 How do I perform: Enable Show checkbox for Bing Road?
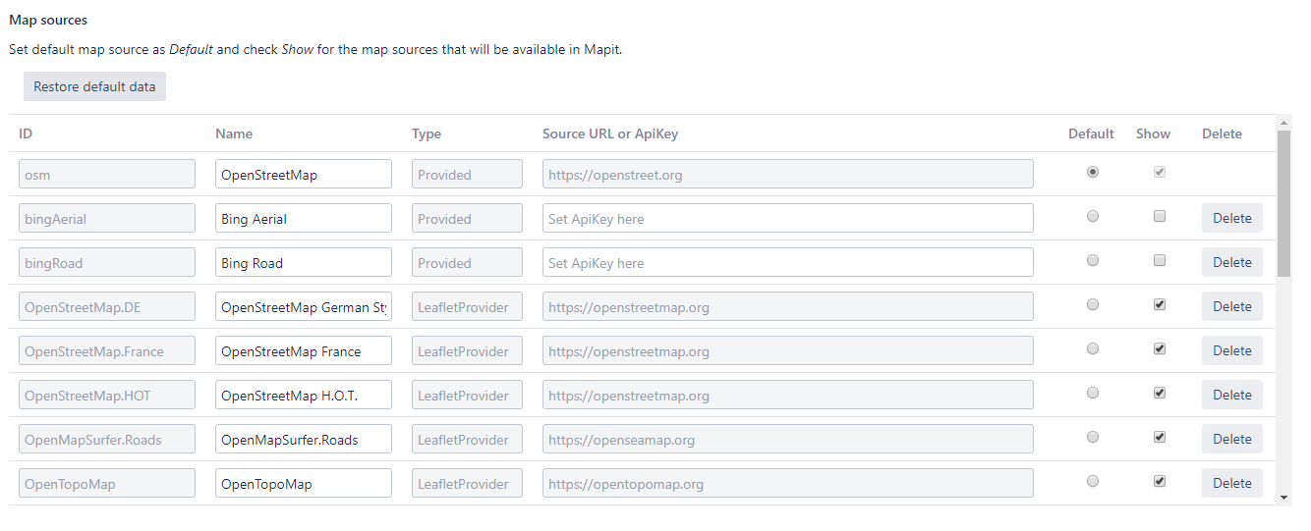click(x=1160, y=261)
